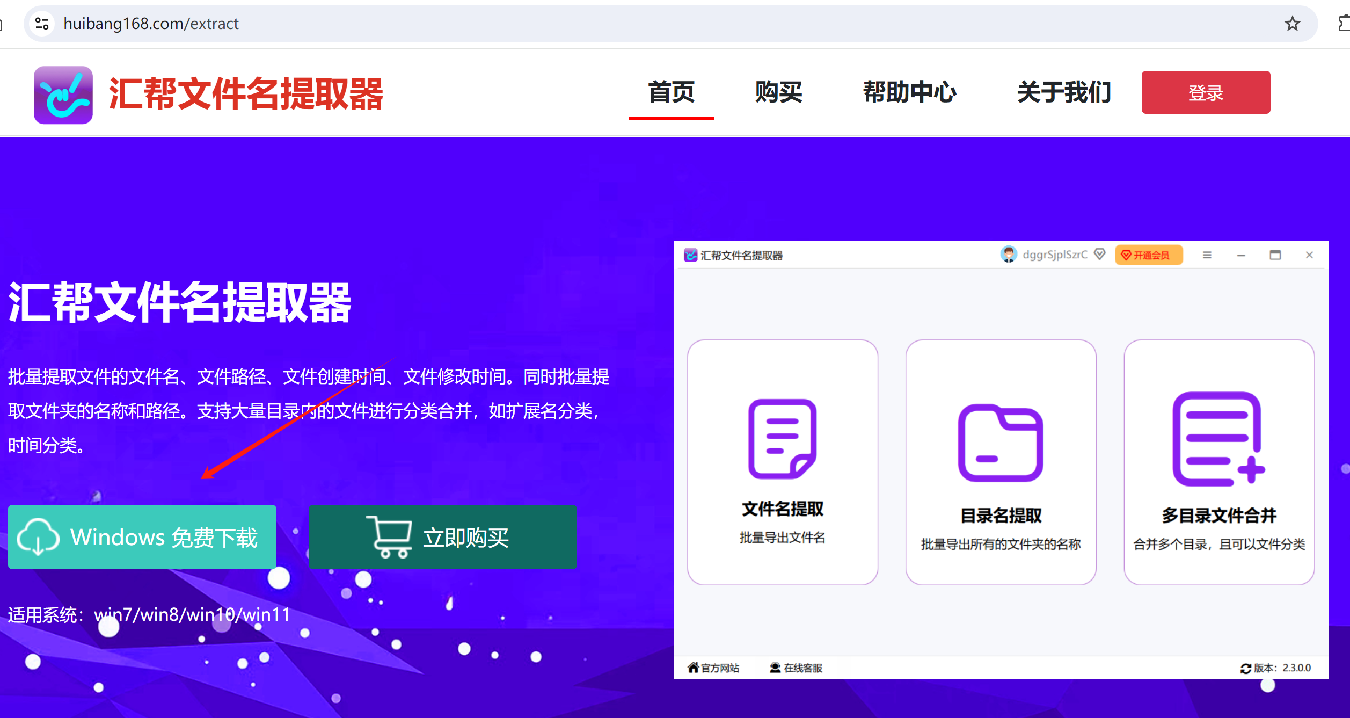The image size is (1350, 718).
Task: Select the 文件名提取 card title
Action: point(782,509)
